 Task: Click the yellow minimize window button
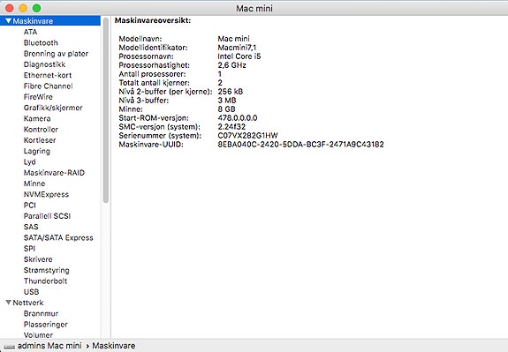(23, 8)
